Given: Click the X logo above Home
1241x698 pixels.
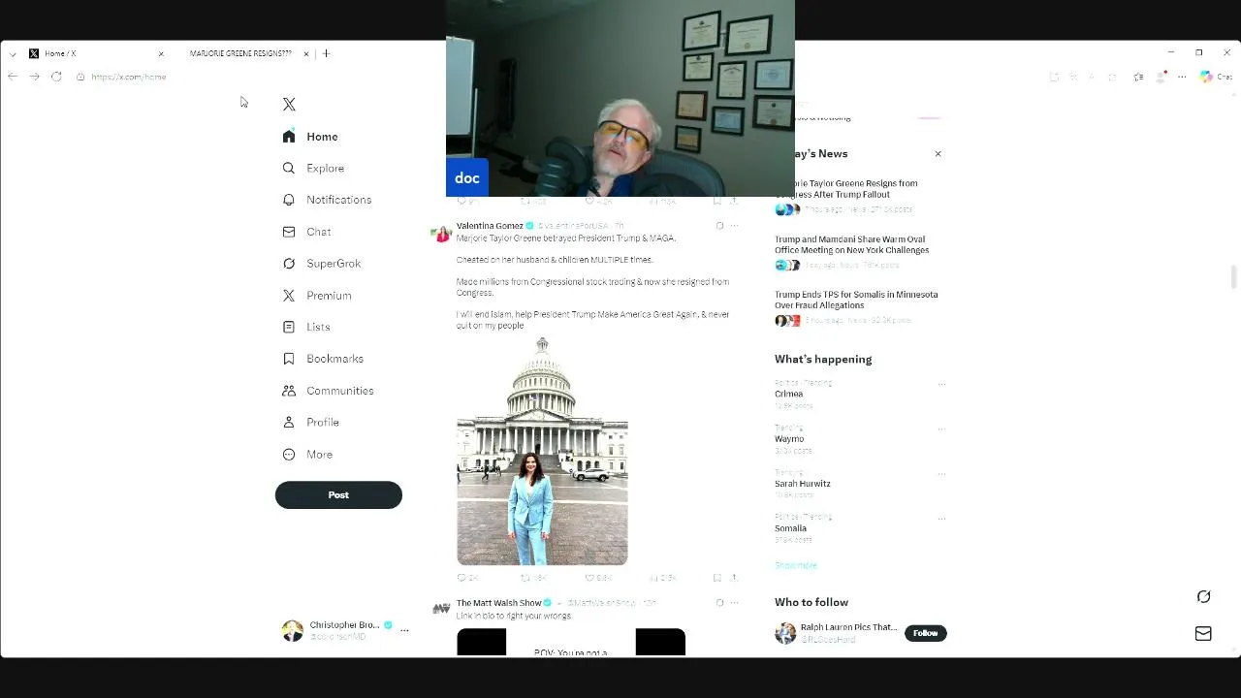Looking at the screenshot, I should tap(289, 104).
